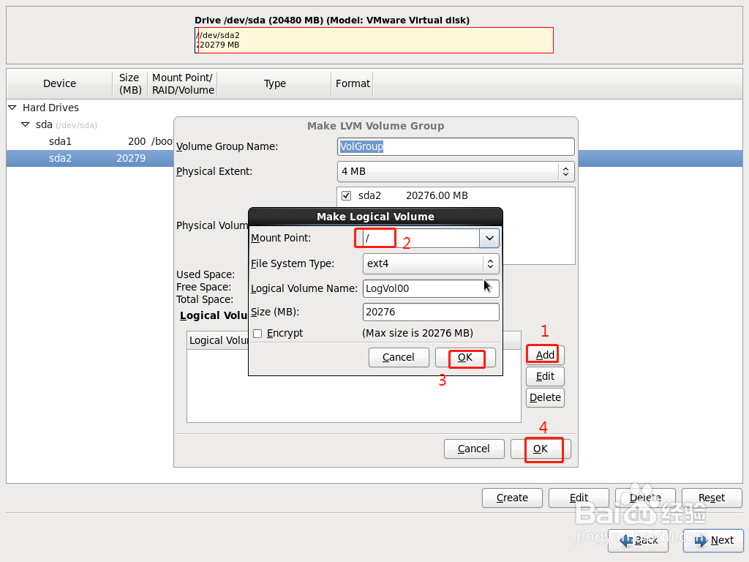Click the Reset button
Image resolution: width=749 pixels, height=562 pixels.
pyautogui.click(x=712, y=498)
